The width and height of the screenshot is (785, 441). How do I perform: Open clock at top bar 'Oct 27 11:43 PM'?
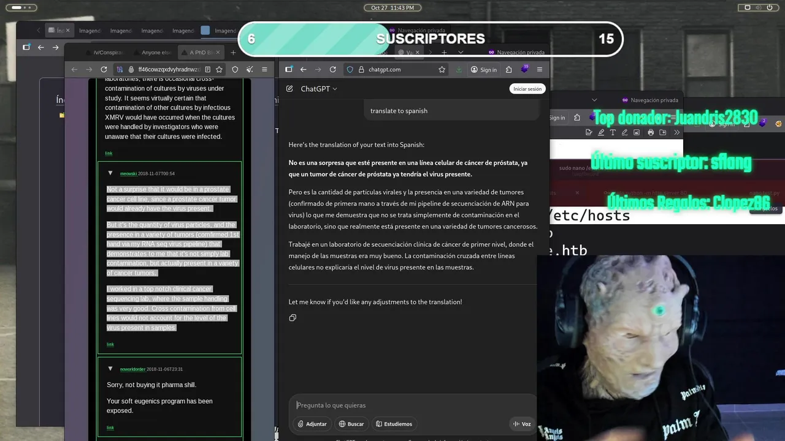[392, 7]
